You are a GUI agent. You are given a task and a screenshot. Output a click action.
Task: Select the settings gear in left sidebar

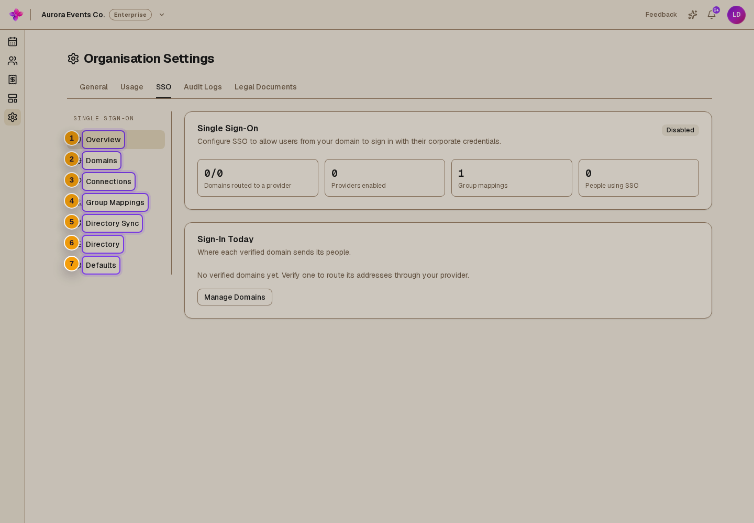click(13, 117)
